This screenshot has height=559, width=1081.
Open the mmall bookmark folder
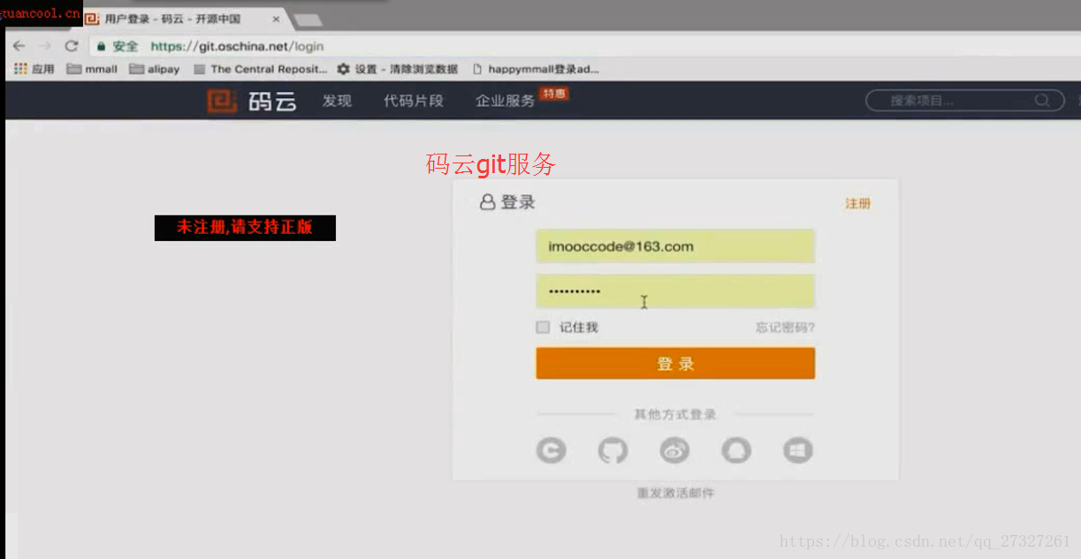pyautogui.click(x=92, y=69)
